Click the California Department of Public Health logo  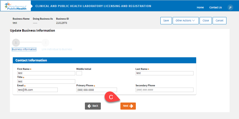(x=15, y=6)
